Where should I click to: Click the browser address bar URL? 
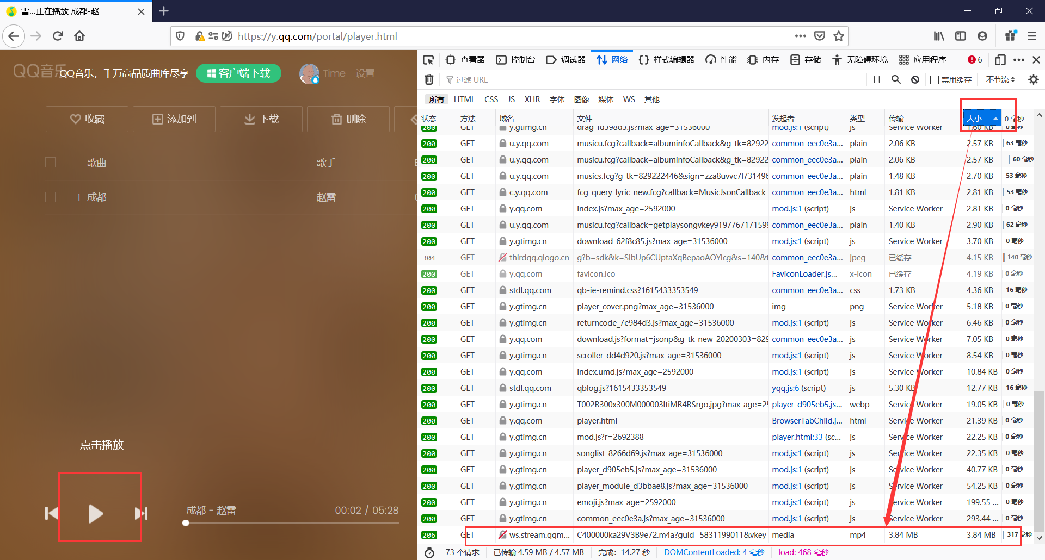317,36
